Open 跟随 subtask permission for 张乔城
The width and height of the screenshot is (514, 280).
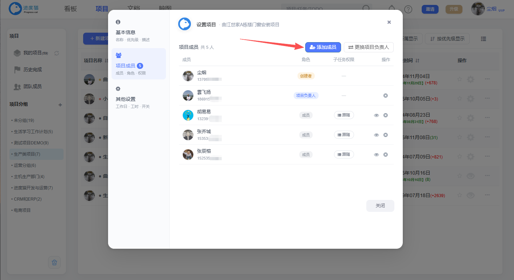pyautogui.click(x=344, y=135)
